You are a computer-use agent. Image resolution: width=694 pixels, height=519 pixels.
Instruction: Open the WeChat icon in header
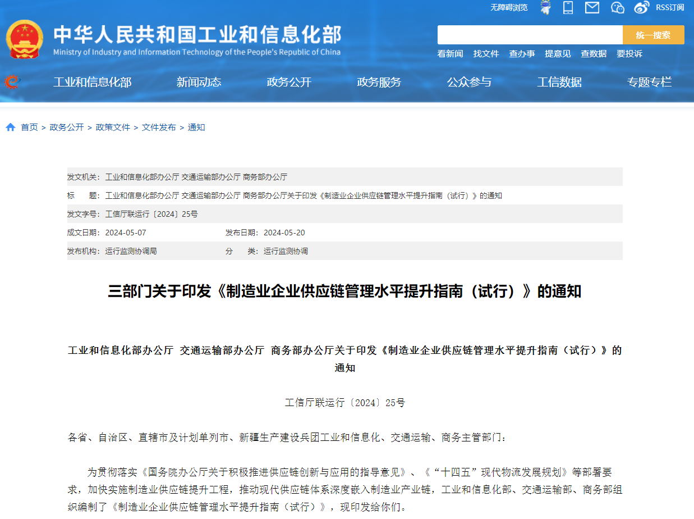point(617,7)
